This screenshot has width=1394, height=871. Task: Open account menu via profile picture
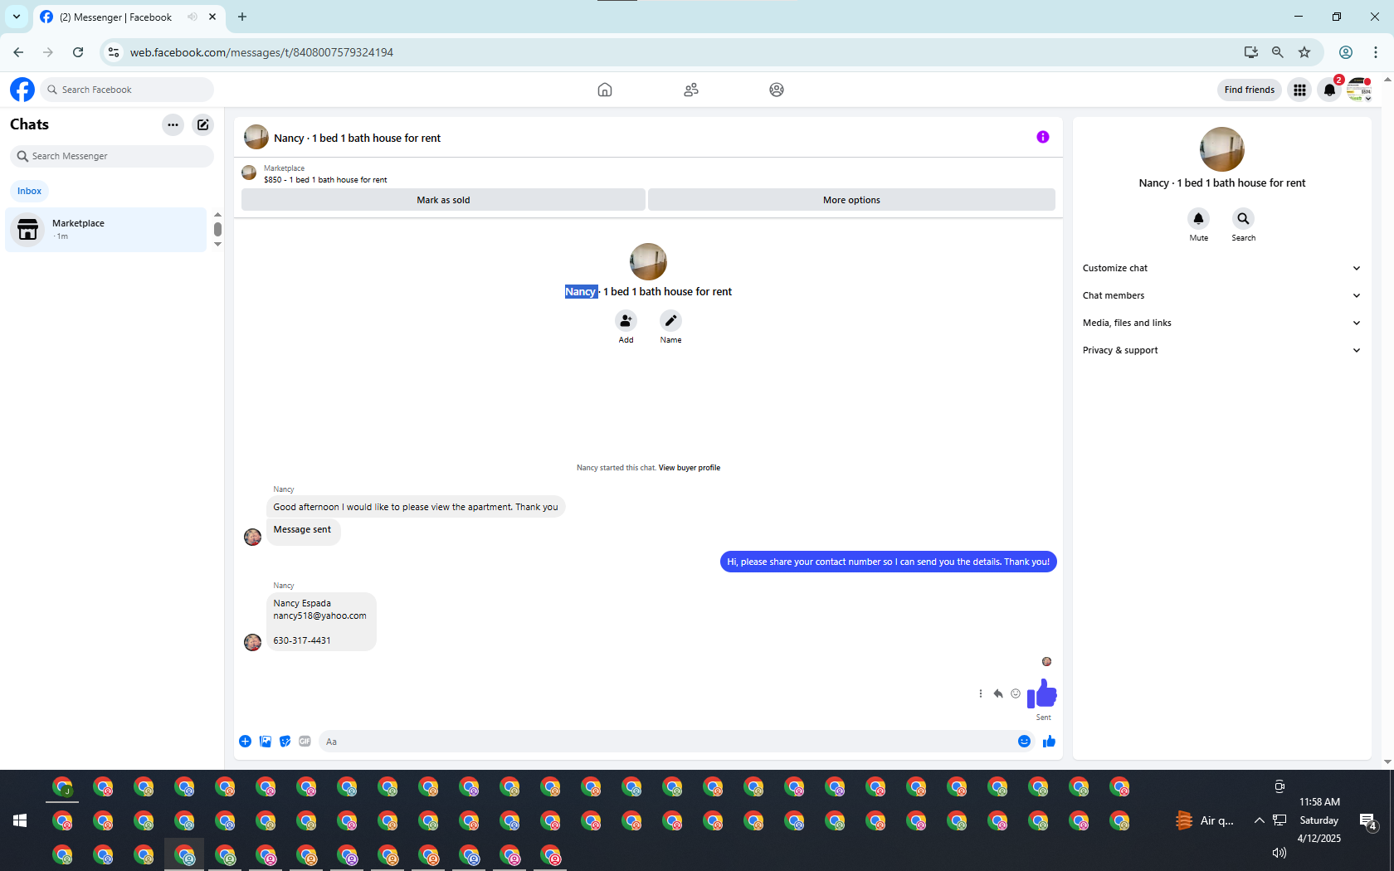(x=1359, y=90)
